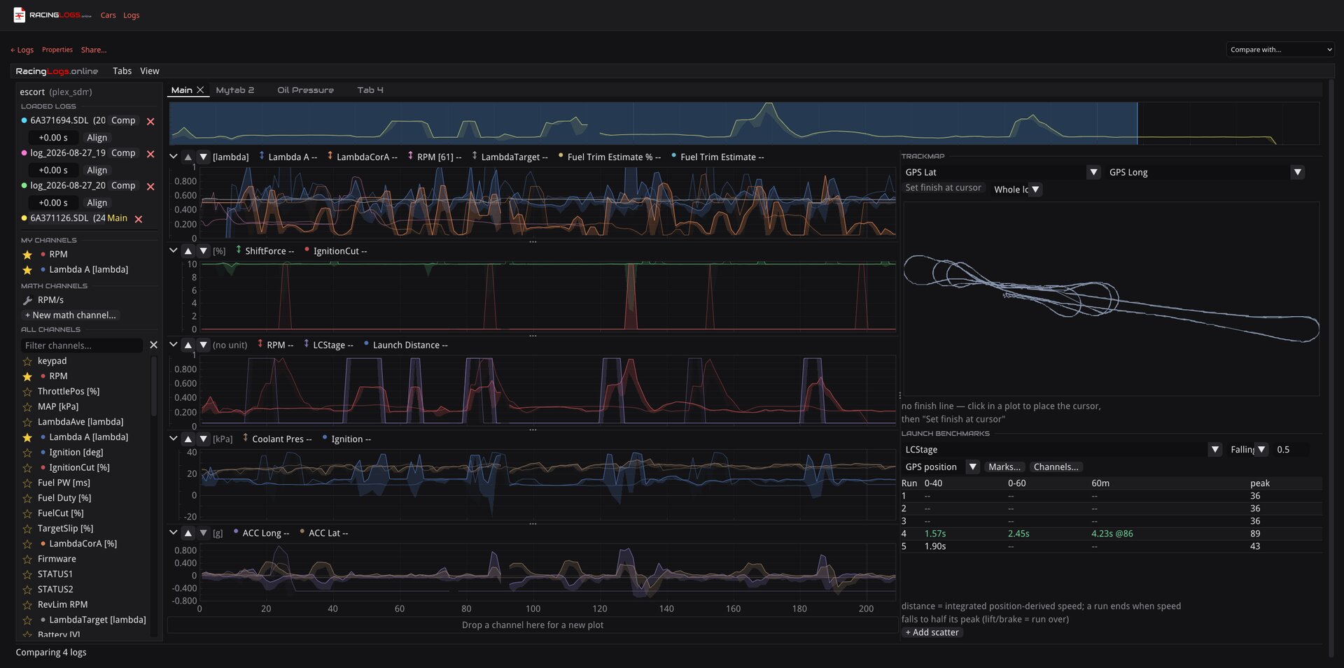Viewport: 1344px width, 668px height.
Task: Switch to the Oil Pressure tab
Action: 305,90
